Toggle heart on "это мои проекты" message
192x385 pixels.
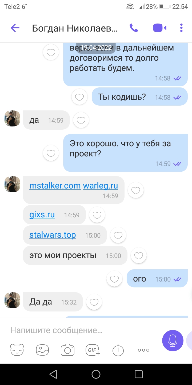[x=139, y=256]
